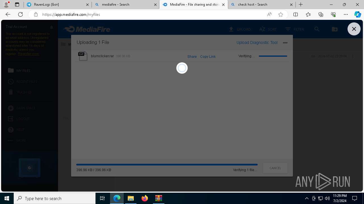Viewport: 364px width, 204px height.
Task: Click the site lock icon
Action: [36, 14]
